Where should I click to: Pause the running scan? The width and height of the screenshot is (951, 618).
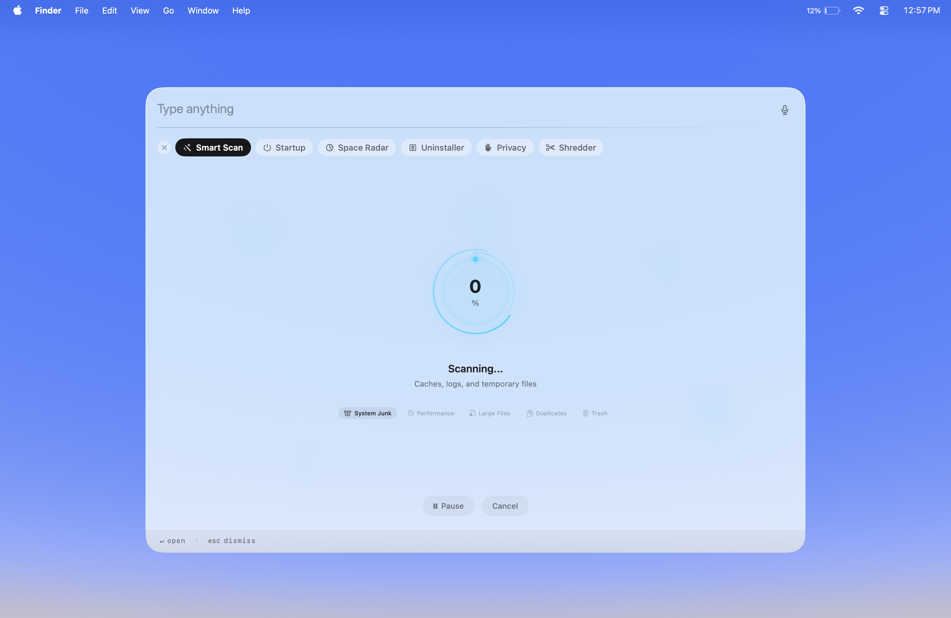[448, 506]
